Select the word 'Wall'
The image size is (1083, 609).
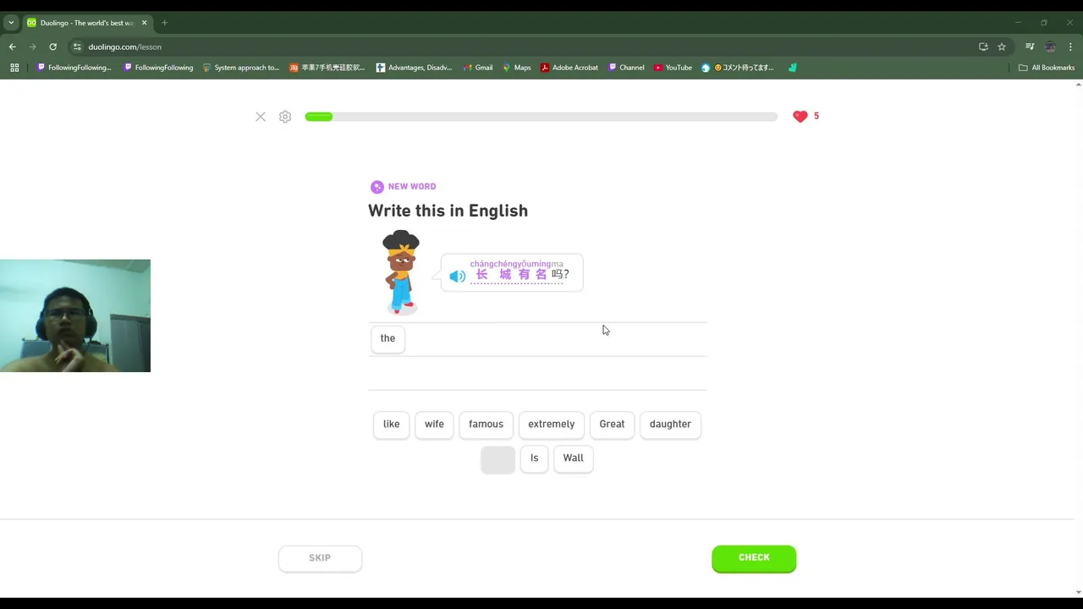573,458
